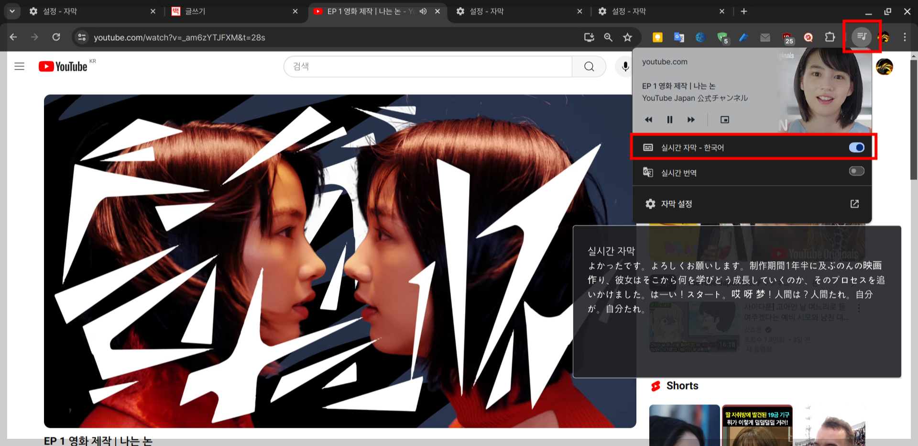Focus the YouTube 검색 search box

(x=428, y=67)
